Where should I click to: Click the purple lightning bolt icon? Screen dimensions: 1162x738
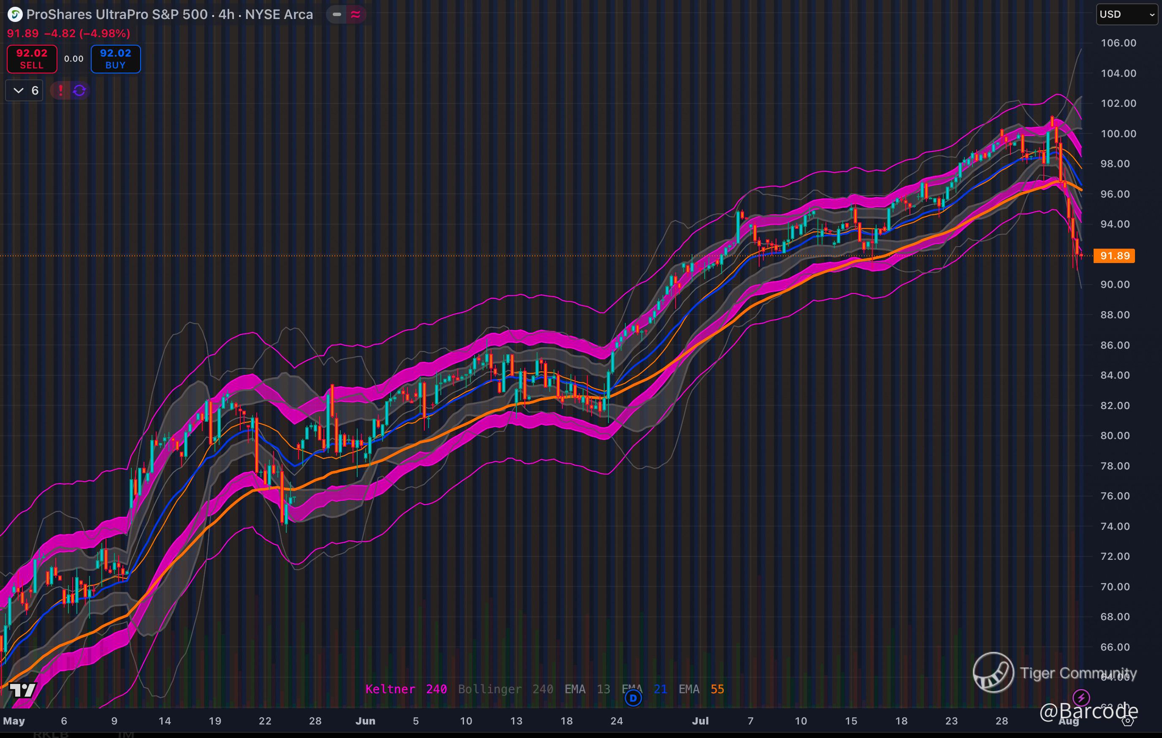1081,697
